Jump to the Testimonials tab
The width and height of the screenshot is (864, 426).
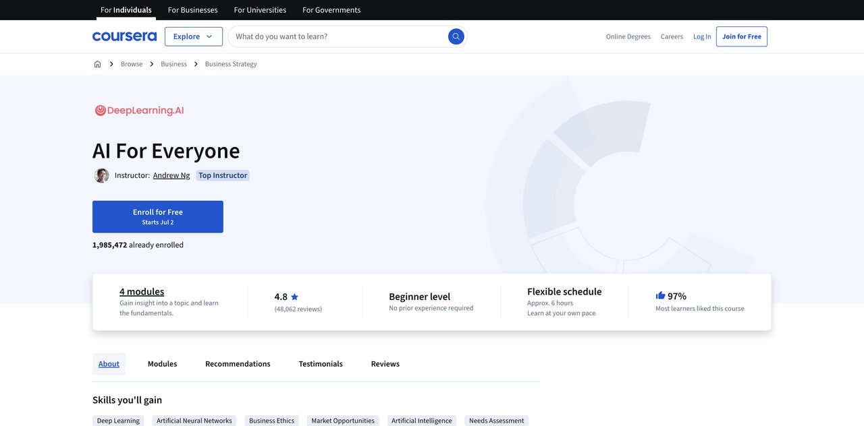321,364
